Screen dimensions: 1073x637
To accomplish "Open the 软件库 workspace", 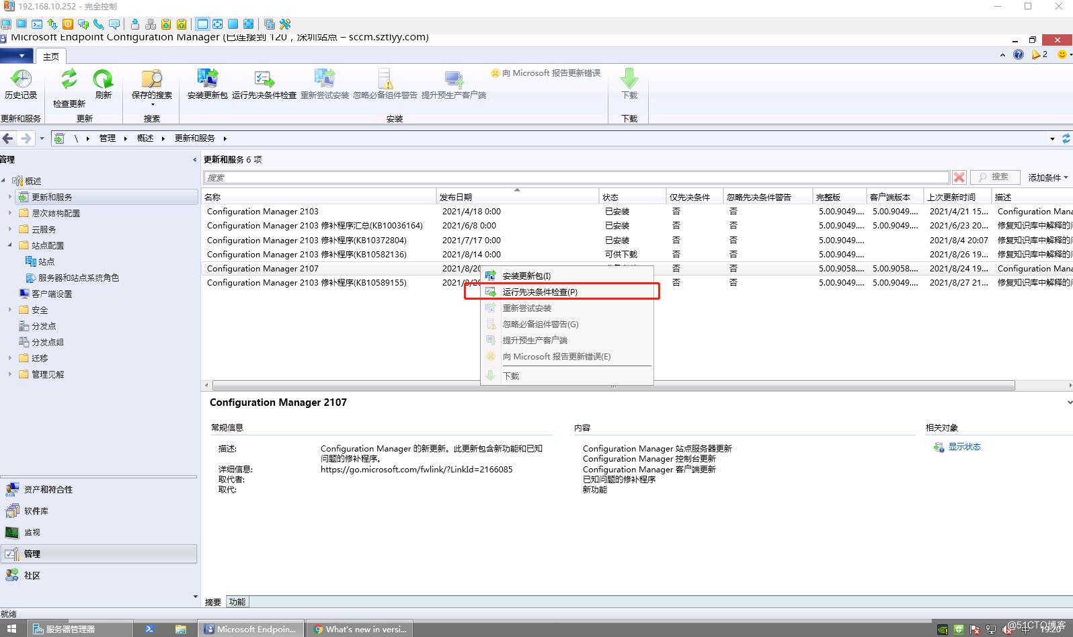I will [98, 511].
